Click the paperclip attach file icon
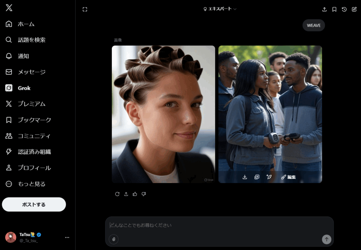The width and height of the screenshot is (361, 250). point(114,239)
